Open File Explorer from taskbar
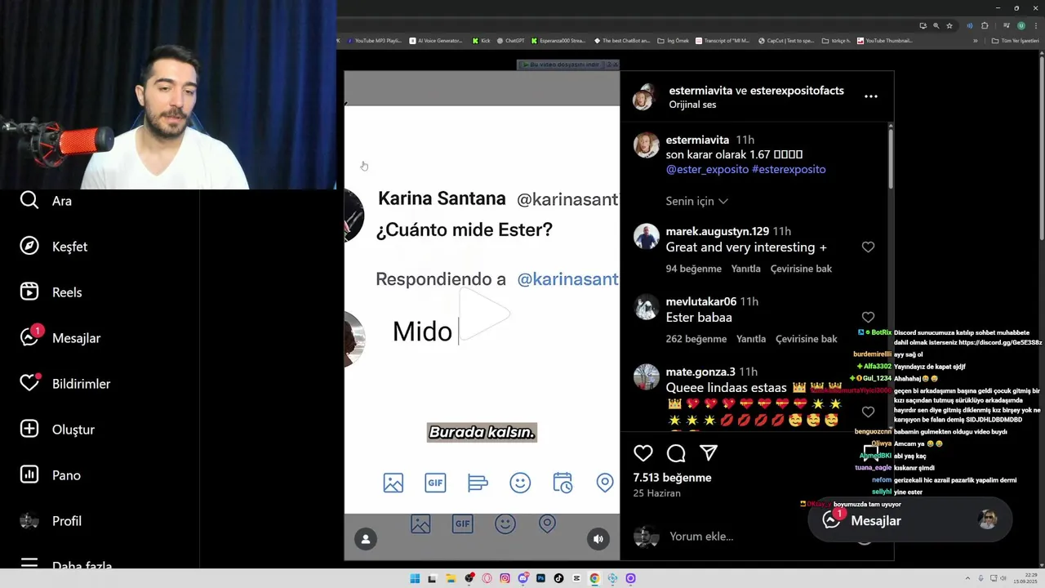Viewport: 1045px width, 588px height. pyautogui.click(x=451, y=578)
